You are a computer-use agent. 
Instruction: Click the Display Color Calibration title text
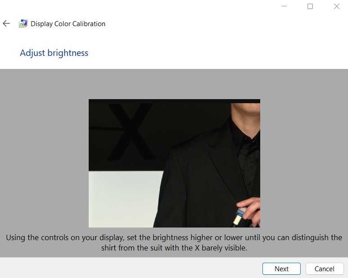point(68,24)
